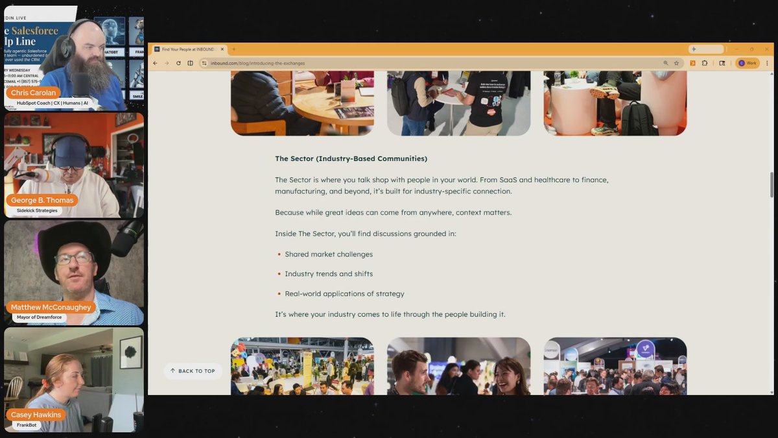This screenshot has width=778, height=438.
Task: Click 'Inside The Sector, you'll find' line
Action: 366,233
